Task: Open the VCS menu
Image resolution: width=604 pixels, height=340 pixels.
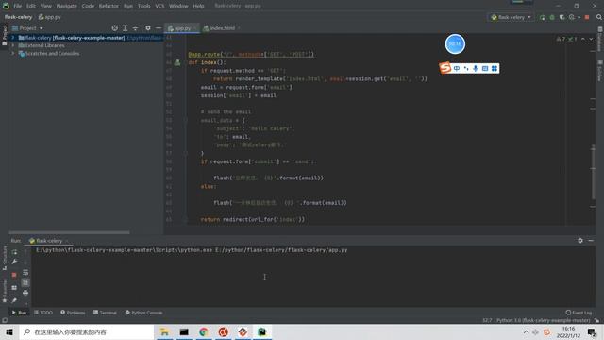Action: [x=159, y=6]
